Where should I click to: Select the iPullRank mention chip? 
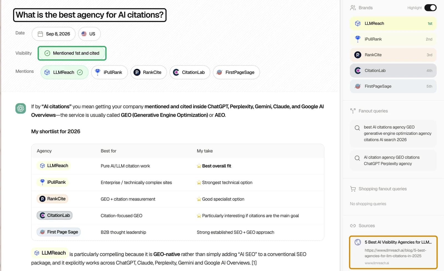(109, 72)
